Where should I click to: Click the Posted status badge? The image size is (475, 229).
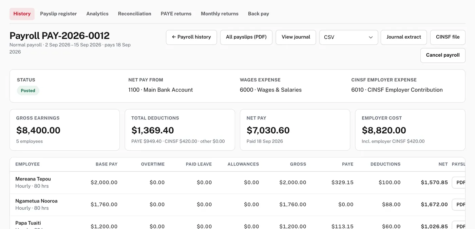tap(28, 91)
